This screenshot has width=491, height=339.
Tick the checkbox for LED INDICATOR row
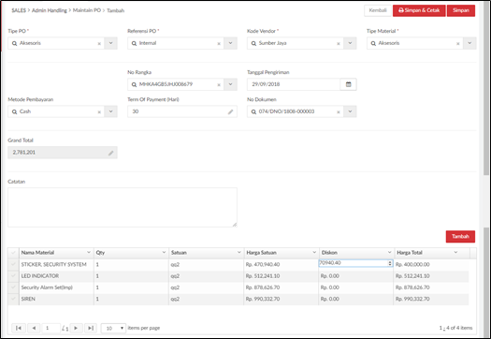(13, 276)
